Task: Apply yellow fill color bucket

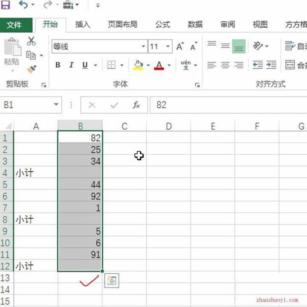Action: coord(138,65)
